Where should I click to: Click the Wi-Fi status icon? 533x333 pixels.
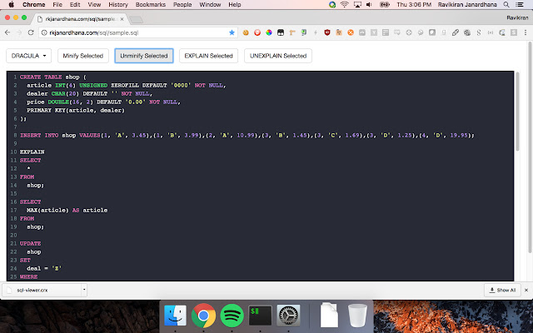(x=344, y=4)
